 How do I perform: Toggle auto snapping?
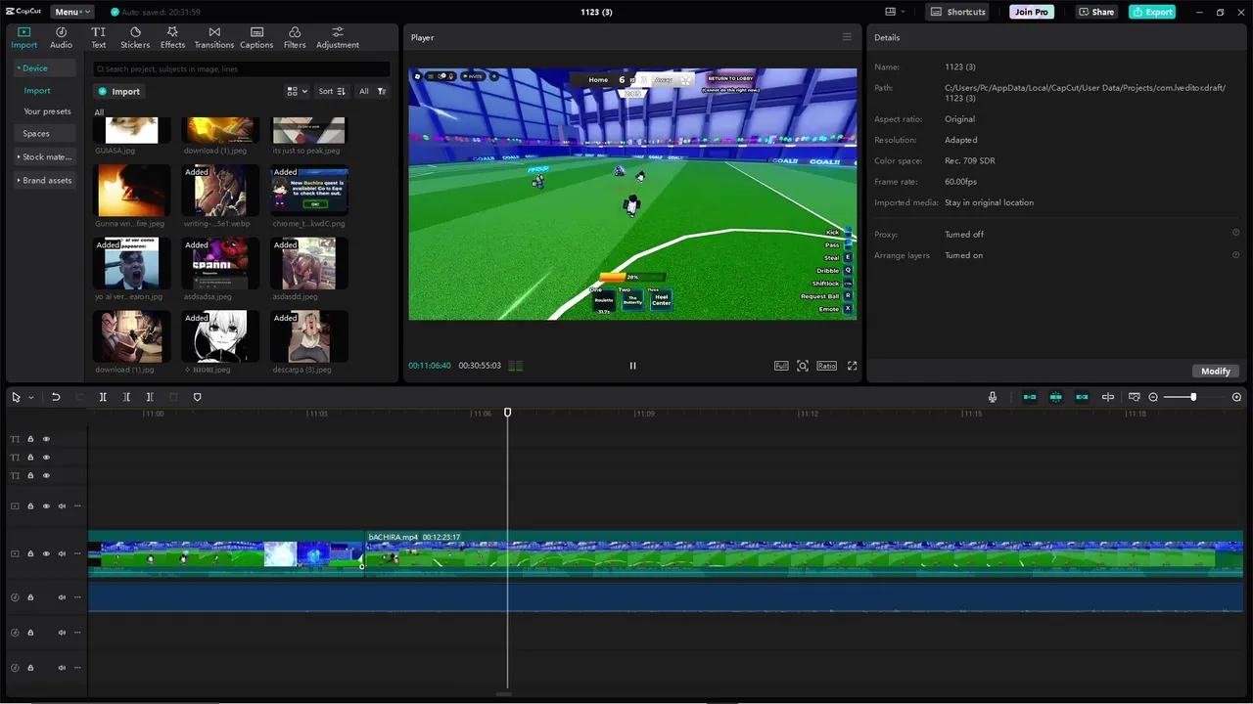[1055, 397]
